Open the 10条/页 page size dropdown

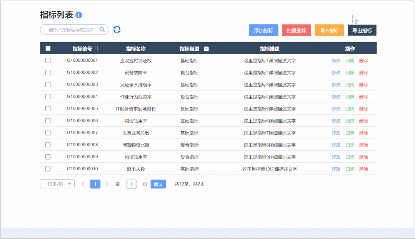coord(57,184)
